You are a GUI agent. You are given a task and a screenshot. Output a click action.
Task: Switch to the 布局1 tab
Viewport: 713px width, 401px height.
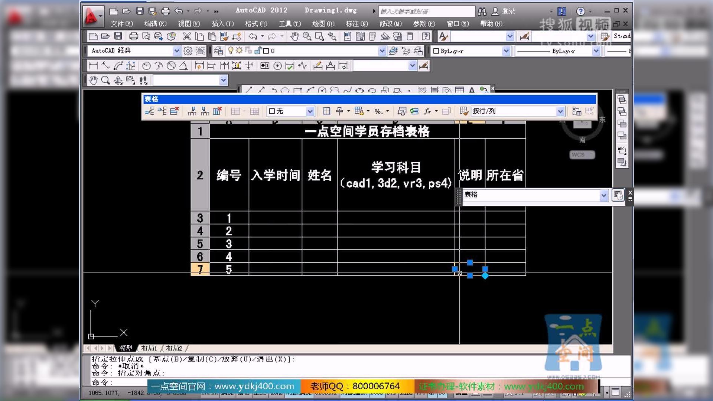click(x=149, y=348)
